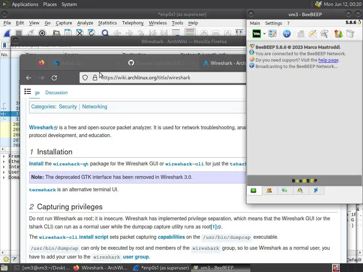Toggle auto-scroll during live capture in Wireshark
363x272 pixels.
[176, 33]
